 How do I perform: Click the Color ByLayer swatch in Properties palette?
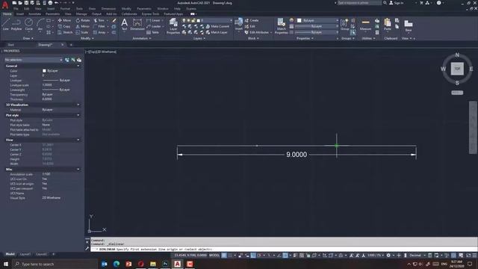(44, 71)
